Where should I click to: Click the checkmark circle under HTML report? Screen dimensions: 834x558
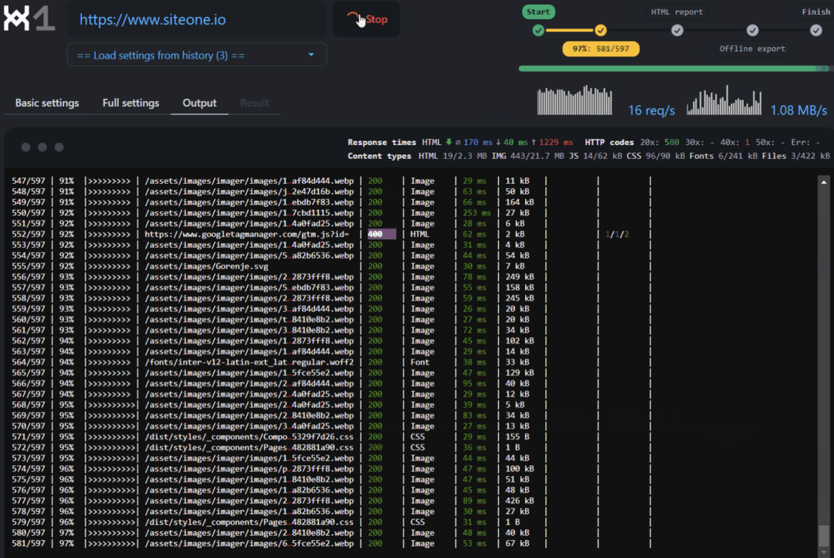[677, 30]
